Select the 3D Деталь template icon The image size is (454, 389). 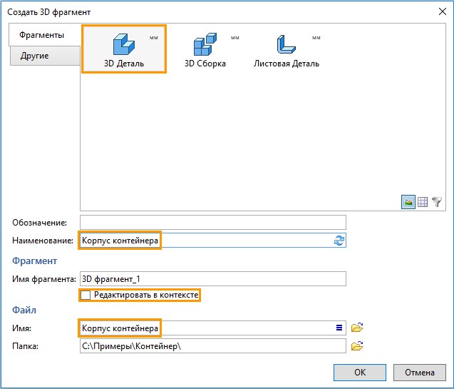pos(123,44)
